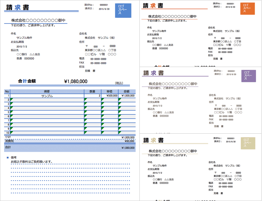Click 下記の通り、ご請求申し上げます。 on the blue invoice
This screenshot has height=201, width=262.
click(33, 25)
